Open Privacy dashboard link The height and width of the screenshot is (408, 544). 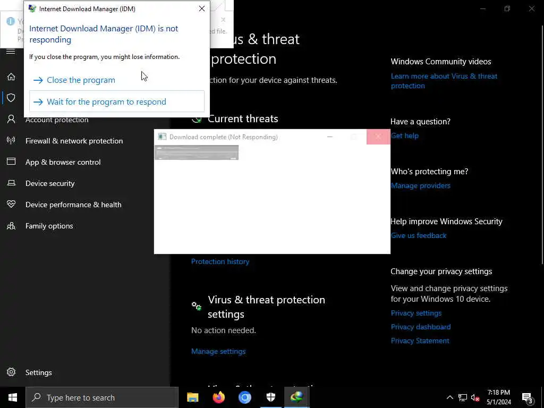pyautogui.click(x=421, y=327)
